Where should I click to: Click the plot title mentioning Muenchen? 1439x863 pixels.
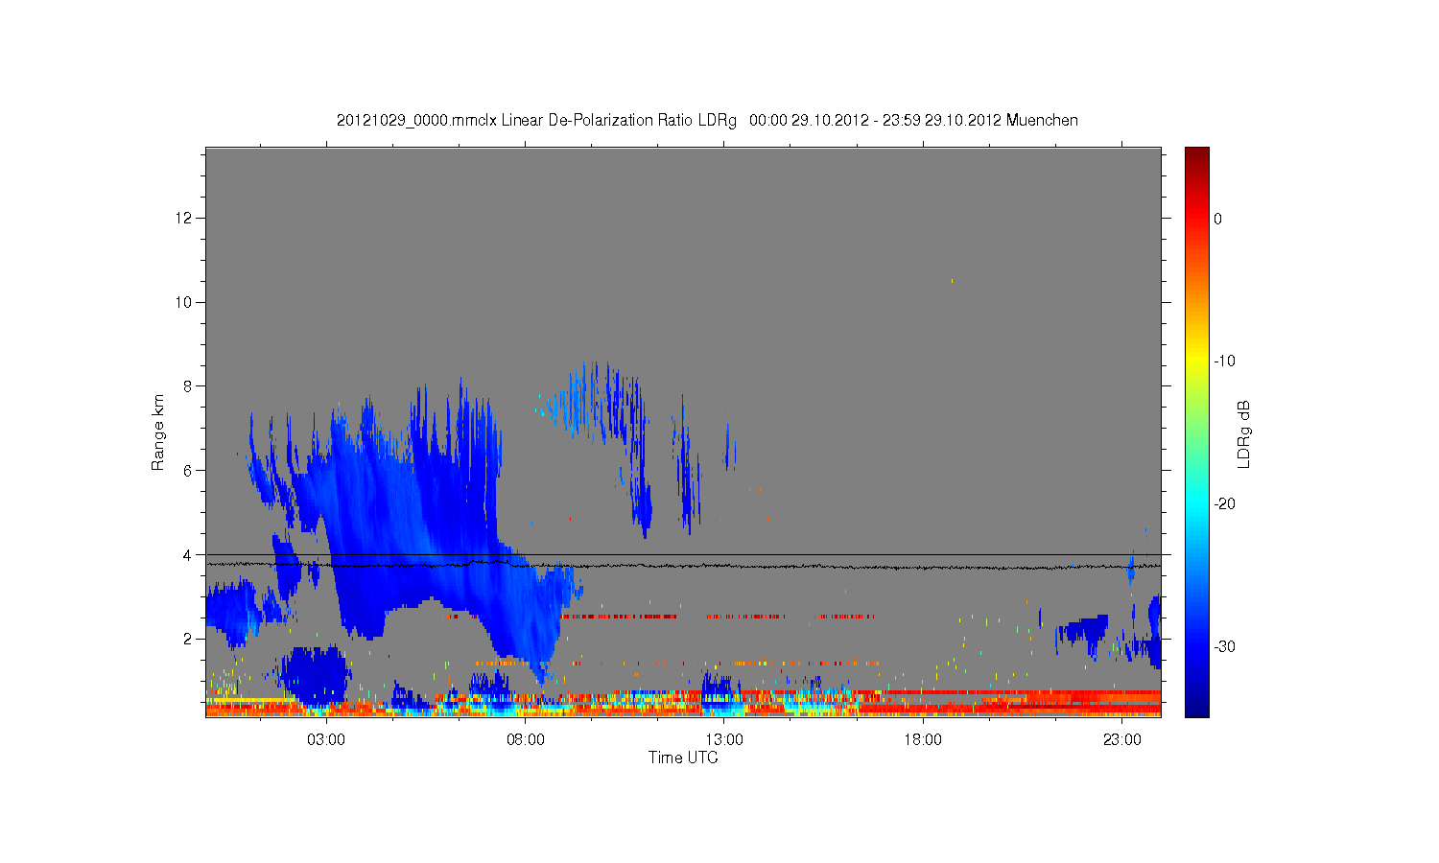[707, 120]
